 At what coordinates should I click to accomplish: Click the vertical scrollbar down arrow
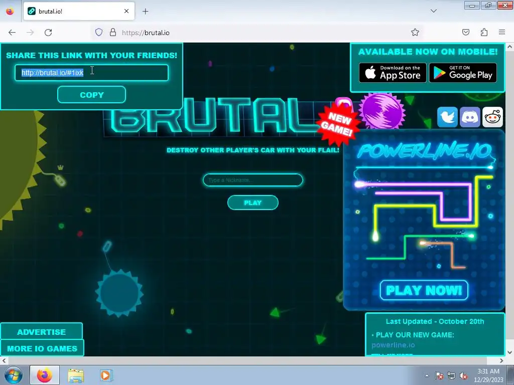pyautogui.click(x=509, y=352)
